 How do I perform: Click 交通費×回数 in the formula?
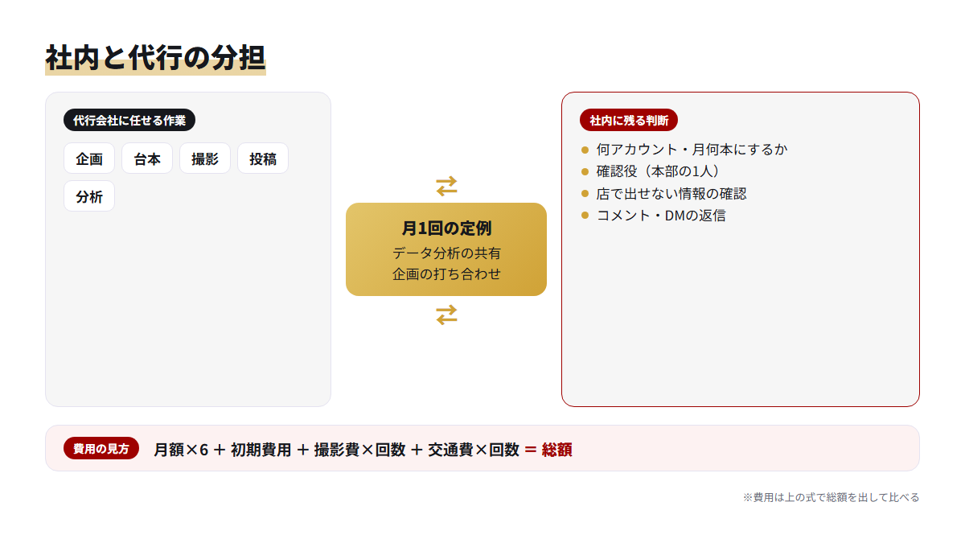474,450
